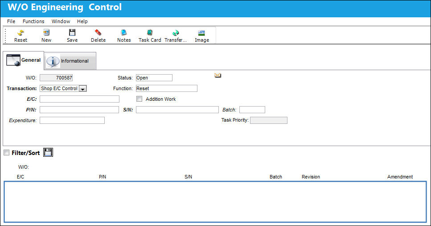Click the floppy disk icon beside Filter/Sort

tap(48, 152)
